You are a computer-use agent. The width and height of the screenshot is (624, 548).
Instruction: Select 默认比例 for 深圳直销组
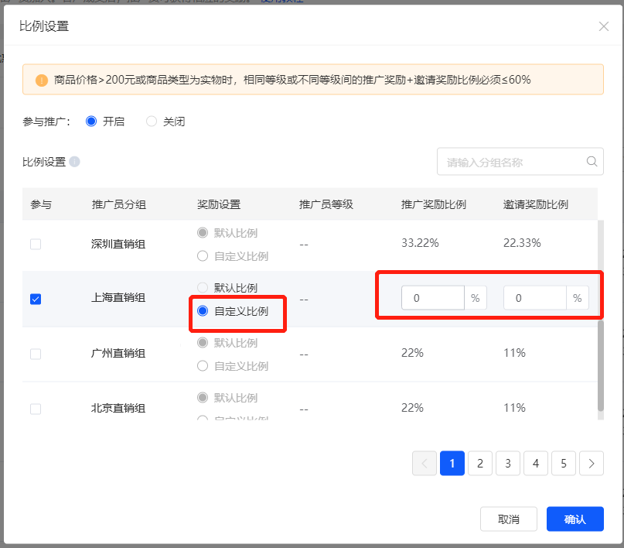(203, 232)
